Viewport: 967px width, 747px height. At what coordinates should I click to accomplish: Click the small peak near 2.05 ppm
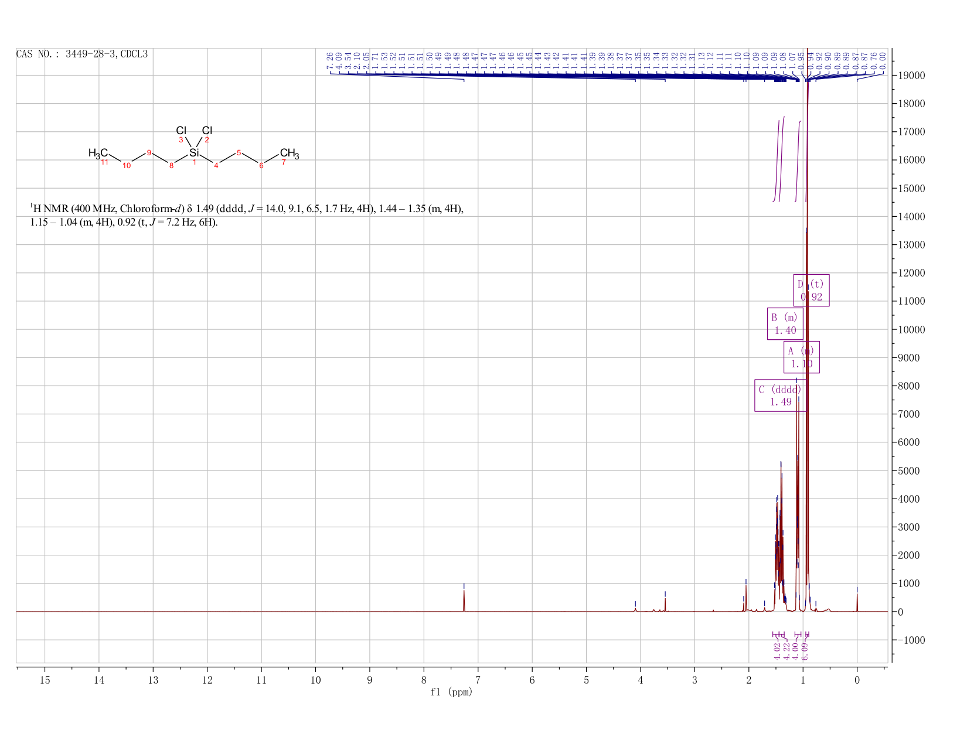coord(746,598)
